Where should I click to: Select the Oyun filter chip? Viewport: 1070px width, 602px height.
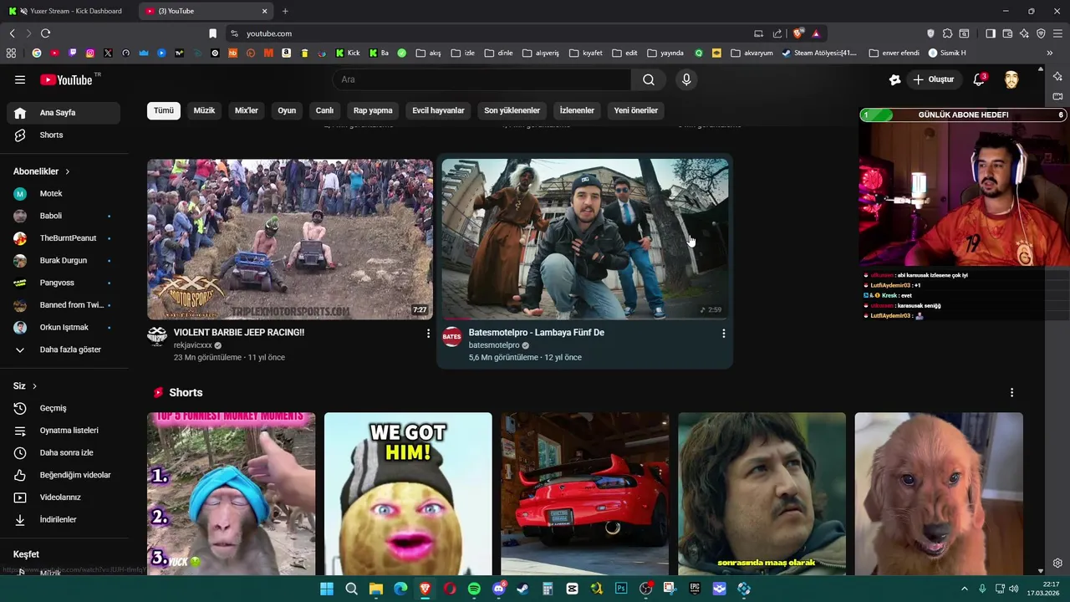[x=287, y=110]
